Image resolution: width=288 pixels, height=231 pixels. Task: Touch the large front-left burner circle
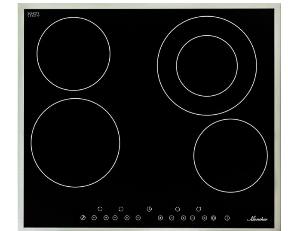pos(75,143)
